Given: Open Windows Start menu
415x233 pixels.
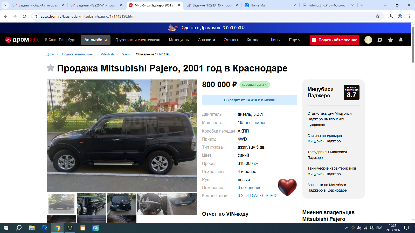Looking at the screenshot, I should pyautogui.click(x=6, y=228).
